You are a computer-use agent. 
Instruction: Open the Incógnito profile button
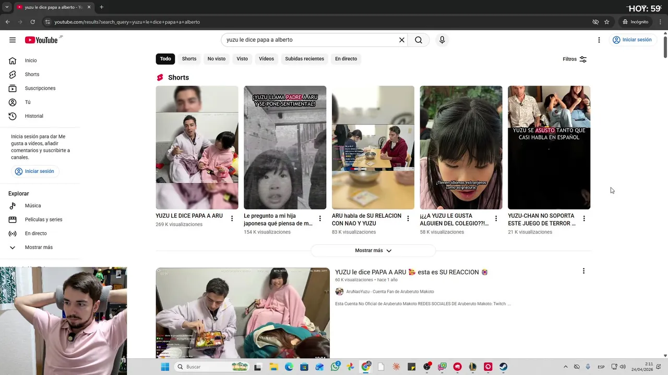pos(636,22)
